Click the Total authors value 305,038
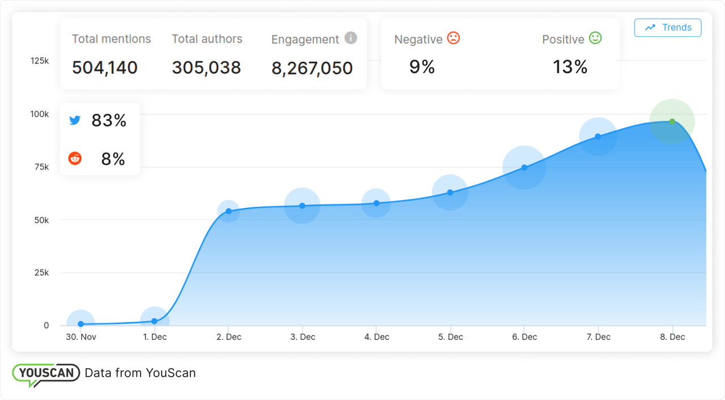The height and width of the screenshot is (400, 725). tap(206, 68)
